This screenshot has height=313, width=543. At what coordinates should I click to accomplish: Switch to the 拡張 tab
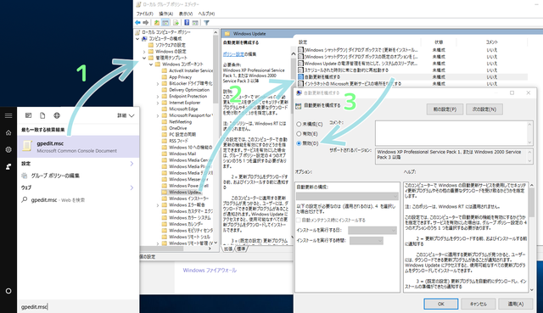click(x=228, y=249)
